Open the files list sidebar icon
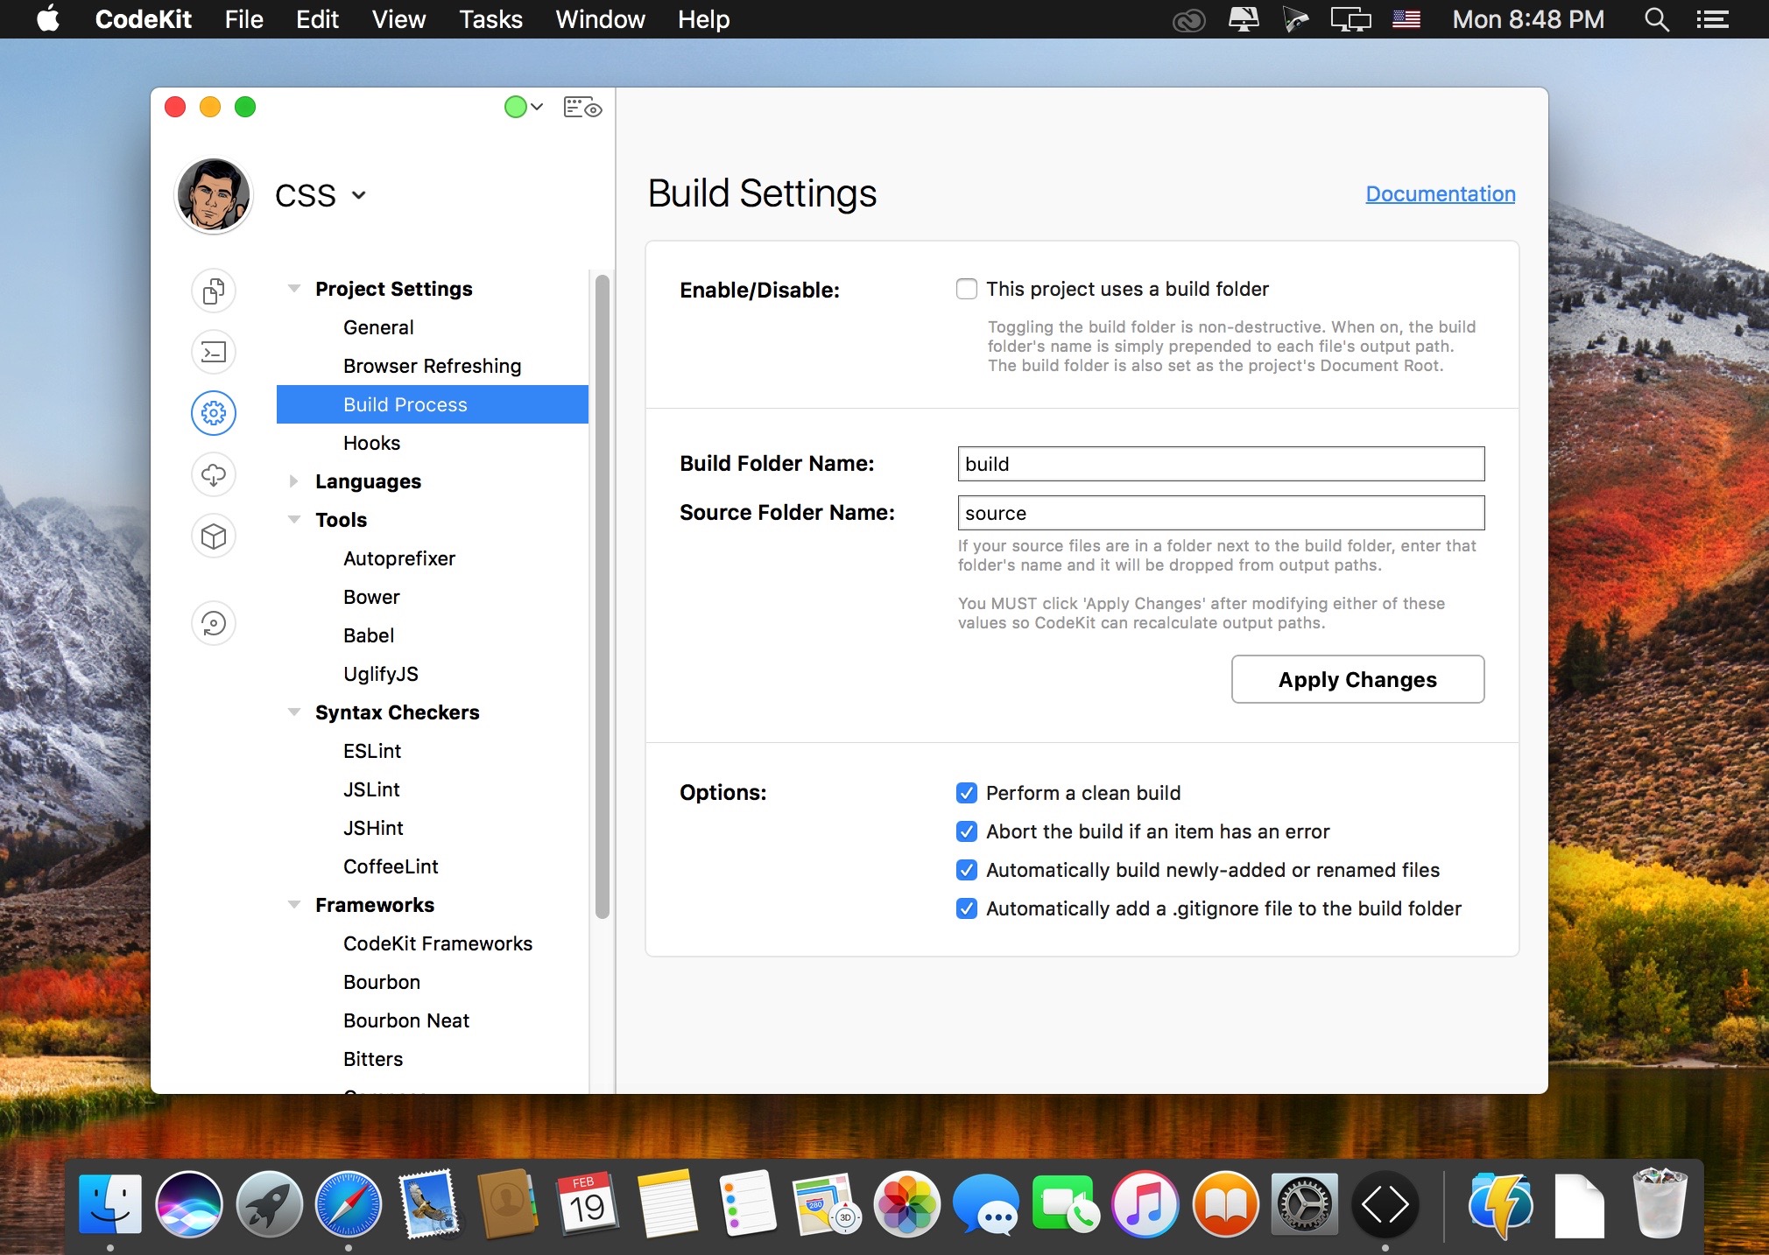Screen dimensions: 1769x1255 pos(214,291)
